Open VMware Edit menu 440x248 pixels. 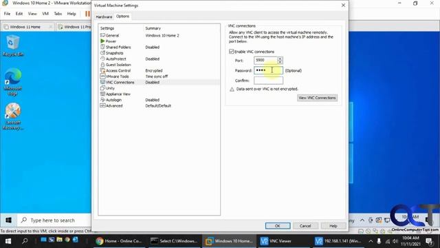19,14
